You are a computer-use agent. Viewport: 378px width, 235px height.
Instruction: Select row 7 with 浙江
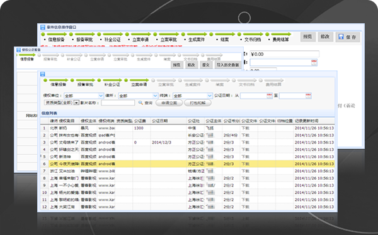187,171
